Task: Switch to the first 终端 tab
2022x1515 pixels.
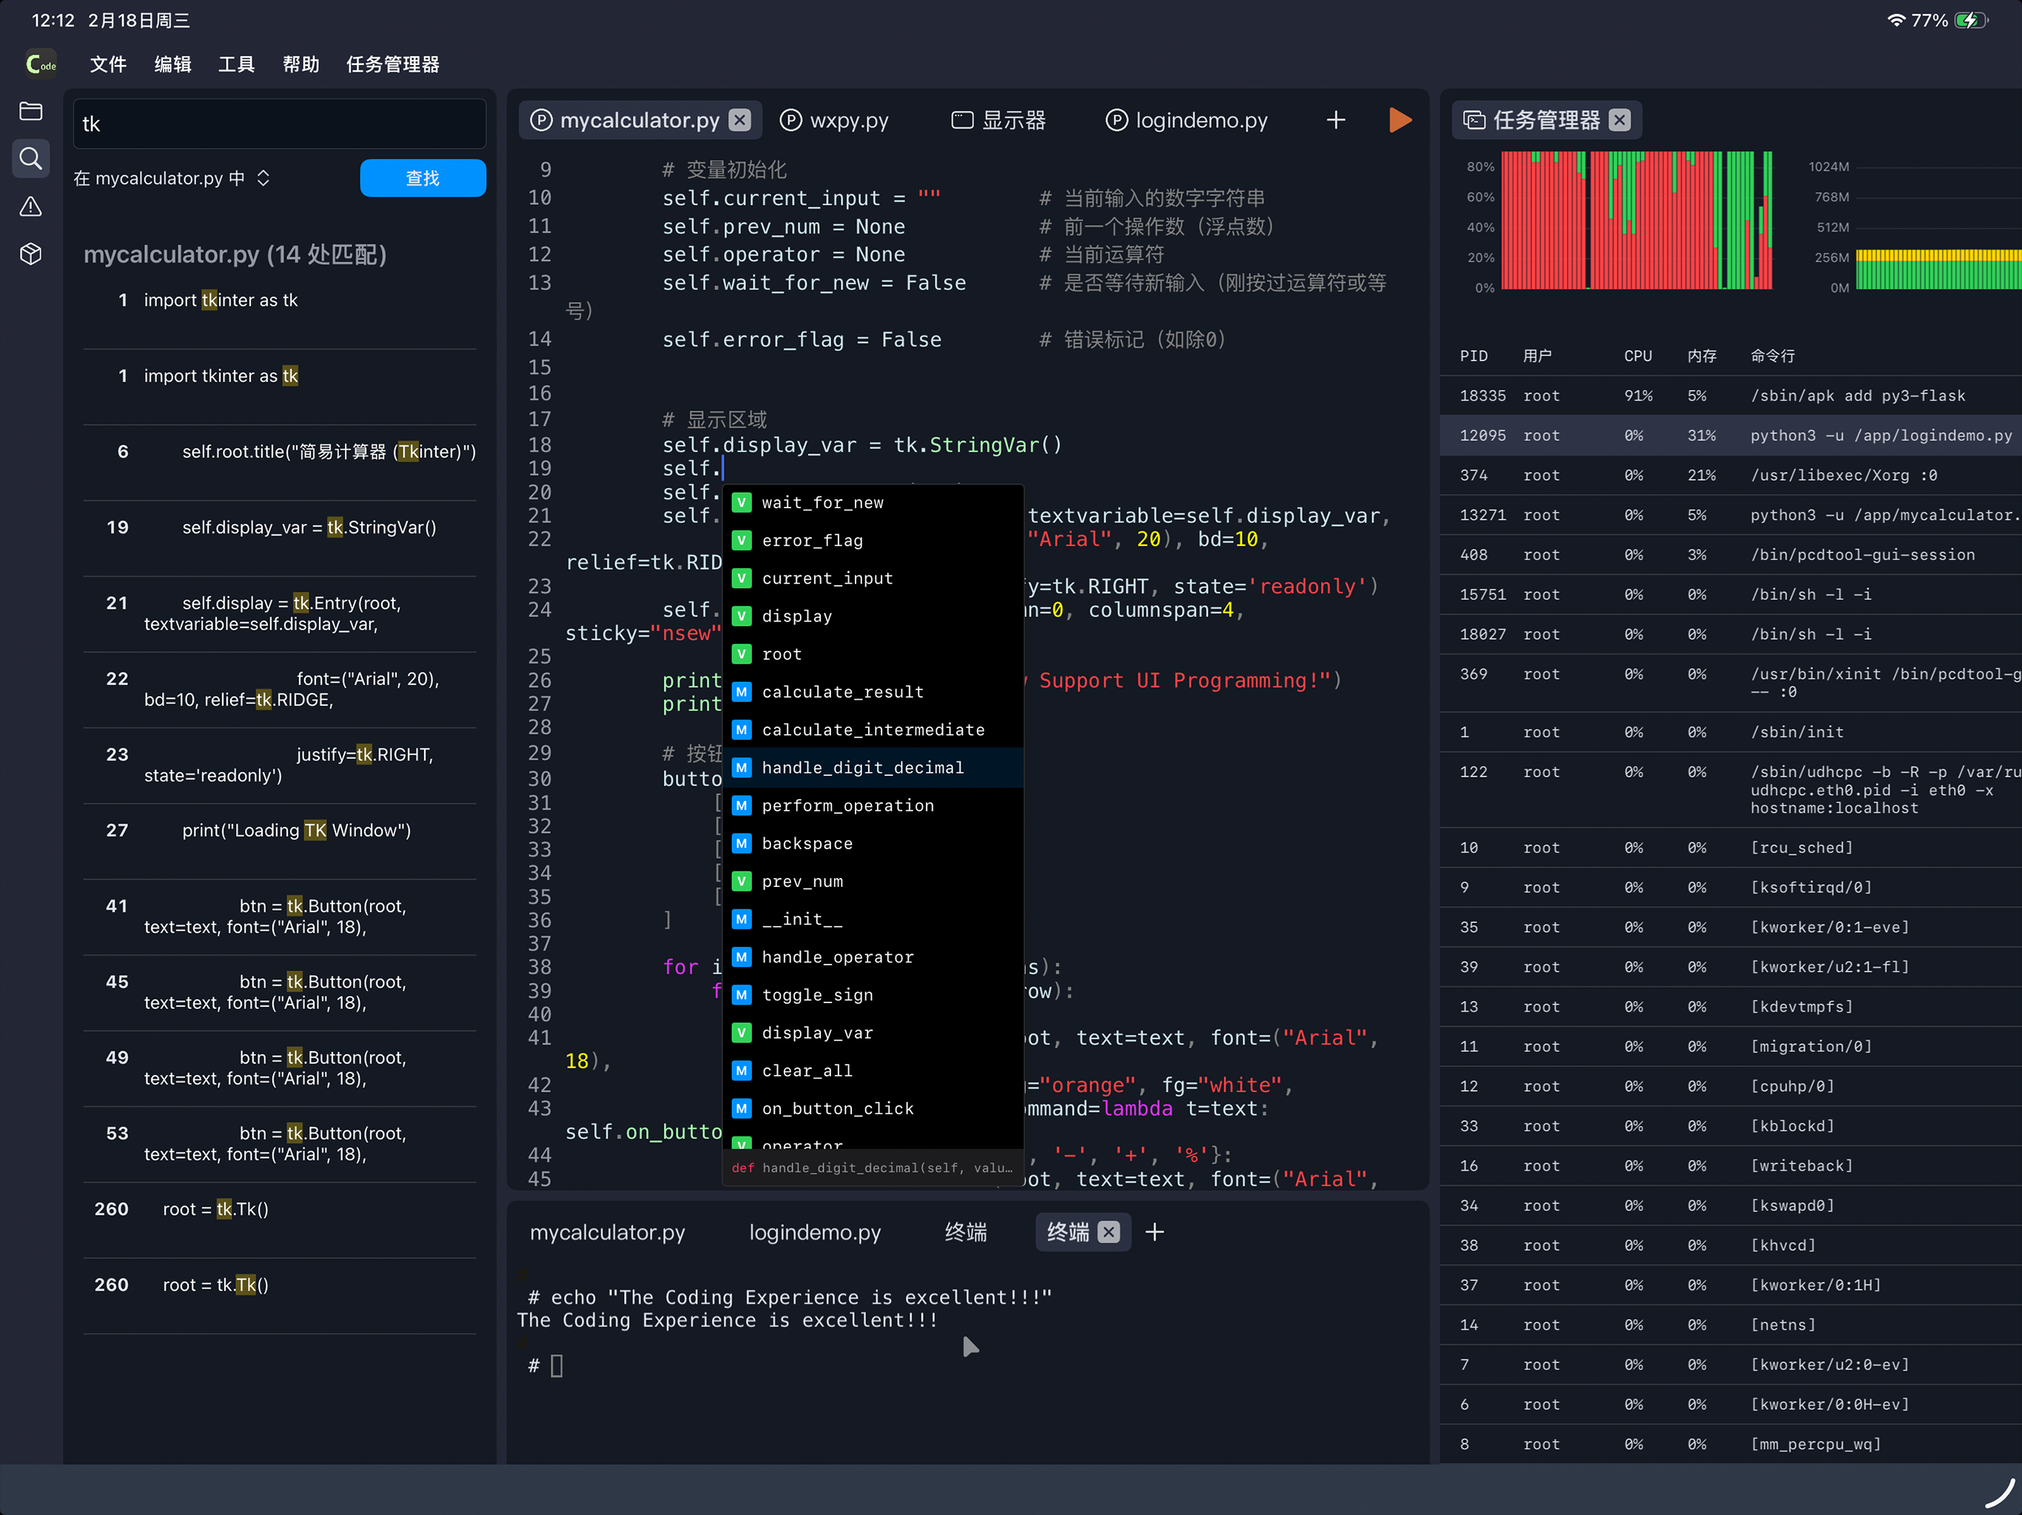Action: click(x=966, y=1232)
